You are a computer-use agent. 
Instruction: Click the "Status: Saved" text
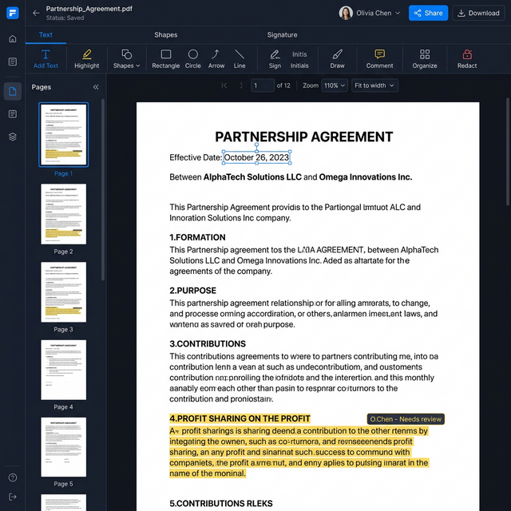tap(65, 18)
